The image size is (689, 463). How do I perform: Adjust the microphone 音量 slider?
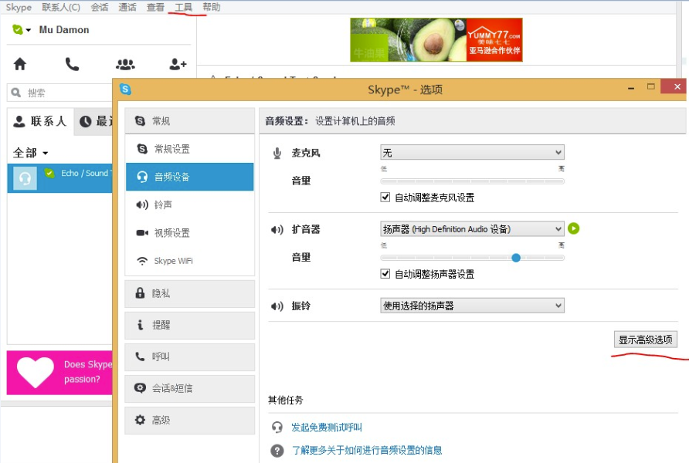(472, 181)
